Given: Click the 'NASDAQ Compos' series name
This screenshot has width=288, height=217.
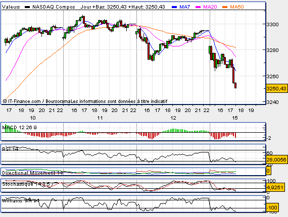Looking at the screenshot, I should [54, 7].
